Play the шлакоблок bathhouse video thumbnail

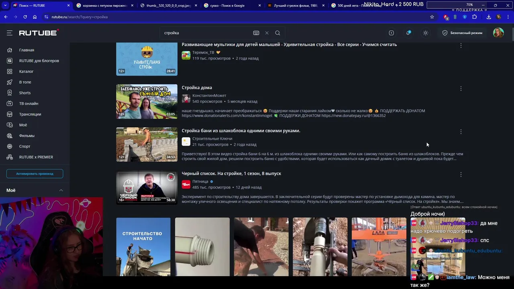[x=147, y=144]
